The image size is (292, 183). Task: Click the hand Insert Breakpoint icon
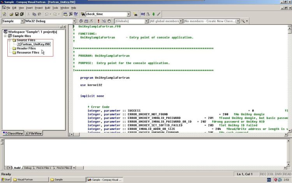pyautogui.click(x=109, y=21)
